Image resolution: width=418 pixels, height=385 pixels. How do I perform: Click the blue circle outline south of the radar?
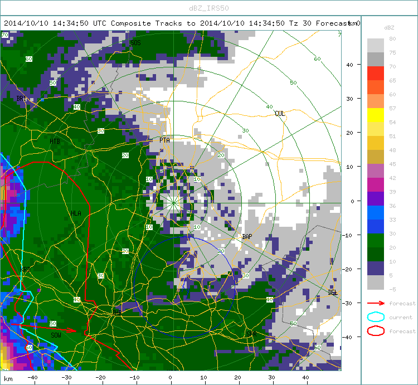point(184,287)
